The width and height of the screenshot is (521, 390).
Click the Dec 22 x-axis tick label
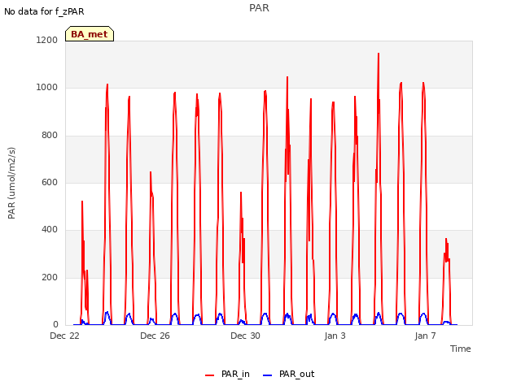pos(65,336)
